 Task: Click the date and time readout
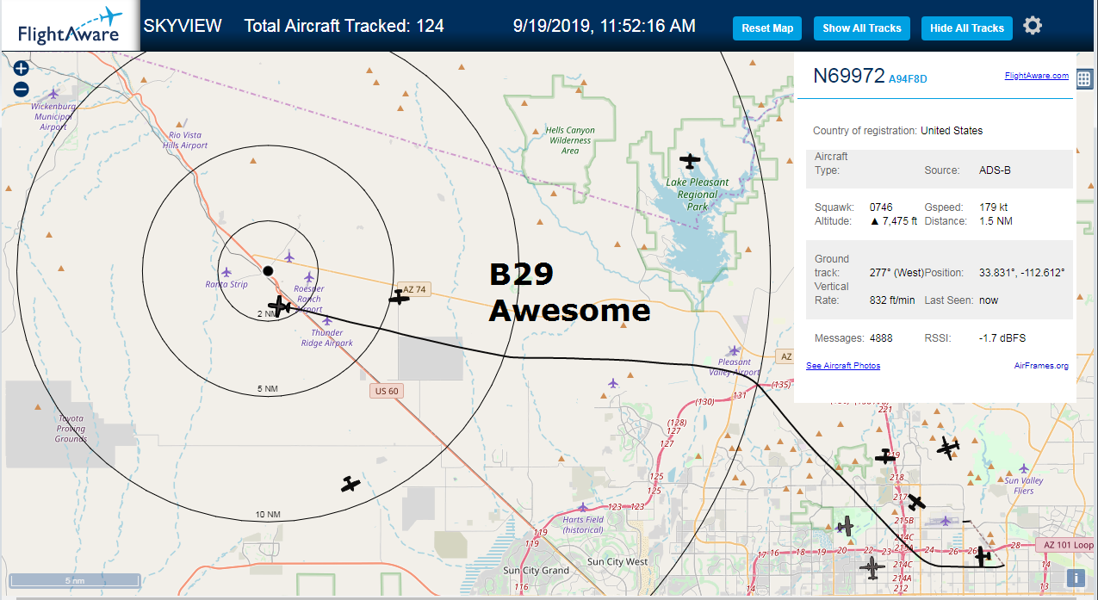[x=604, y=26]
